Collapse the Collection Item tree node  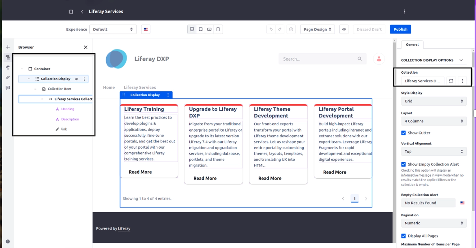tap(35, 89)
